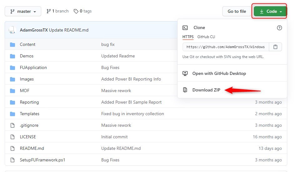297x172 pixels.
Task: Click the Demos folder icon
Action: click(13, 56)
